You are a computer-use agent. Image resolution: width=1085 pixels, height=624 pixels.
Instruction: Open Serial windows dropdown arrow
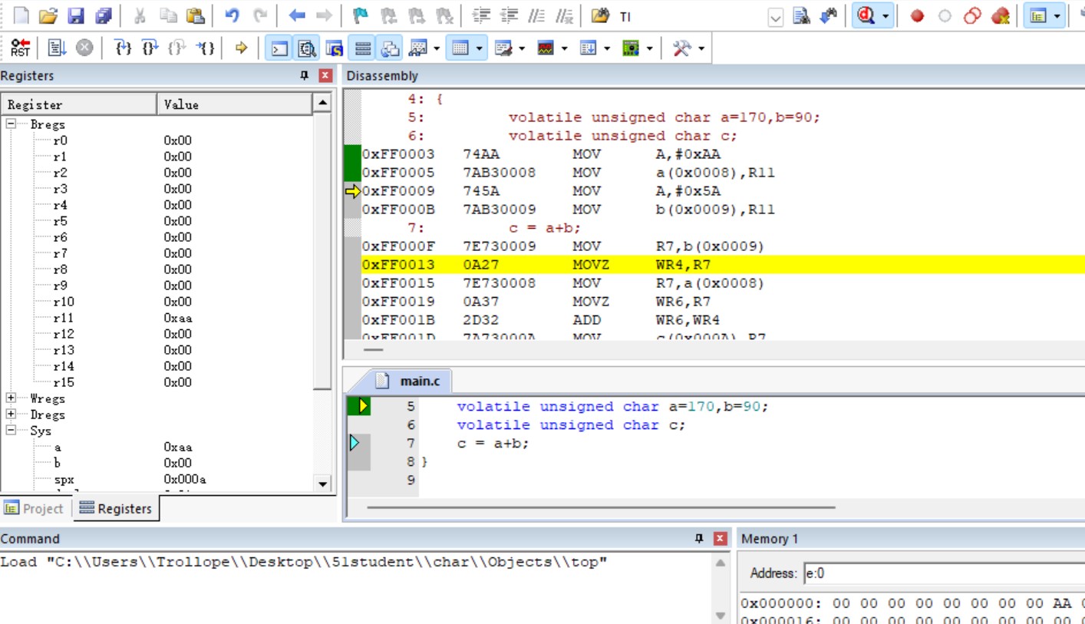523,48
